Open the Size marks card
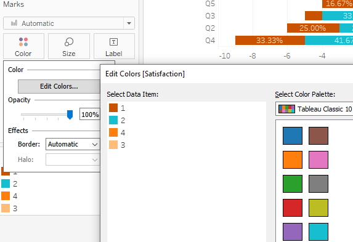Image resolution: width=353 pixels, height=242 pixels. 69,46
